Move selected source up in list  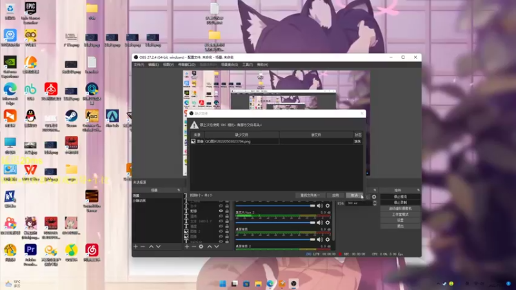pos(209,246)
